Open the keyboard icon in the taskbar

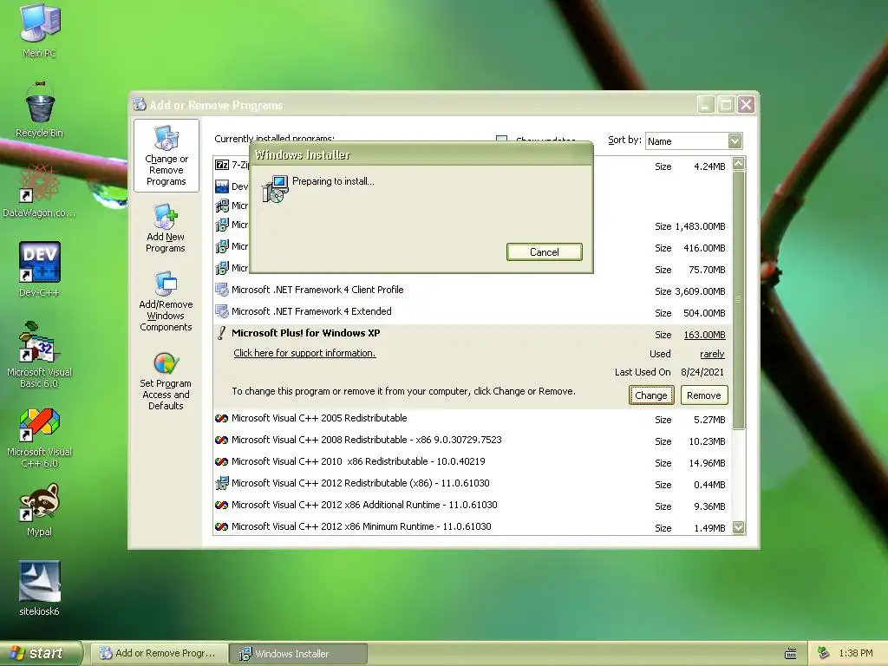791,654
